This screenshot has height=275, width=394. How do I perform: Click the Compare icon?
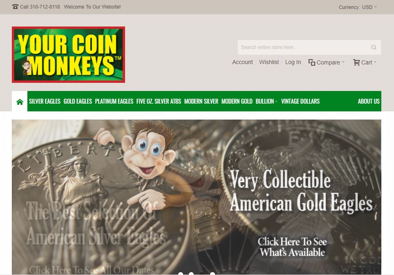[x=311, y=62]
